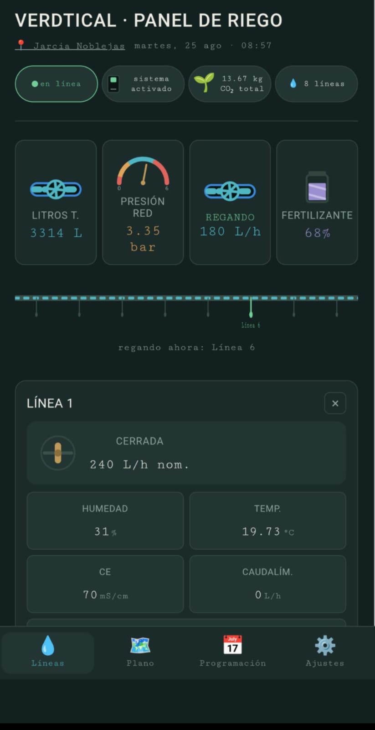375x730 pixels.
Task: Select the Regando flow valve icon
Action: click(230, 191)
